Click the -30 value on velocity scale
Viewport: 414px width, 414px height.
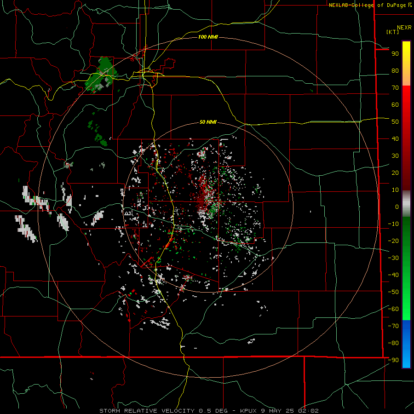click(x=393, y=258)
